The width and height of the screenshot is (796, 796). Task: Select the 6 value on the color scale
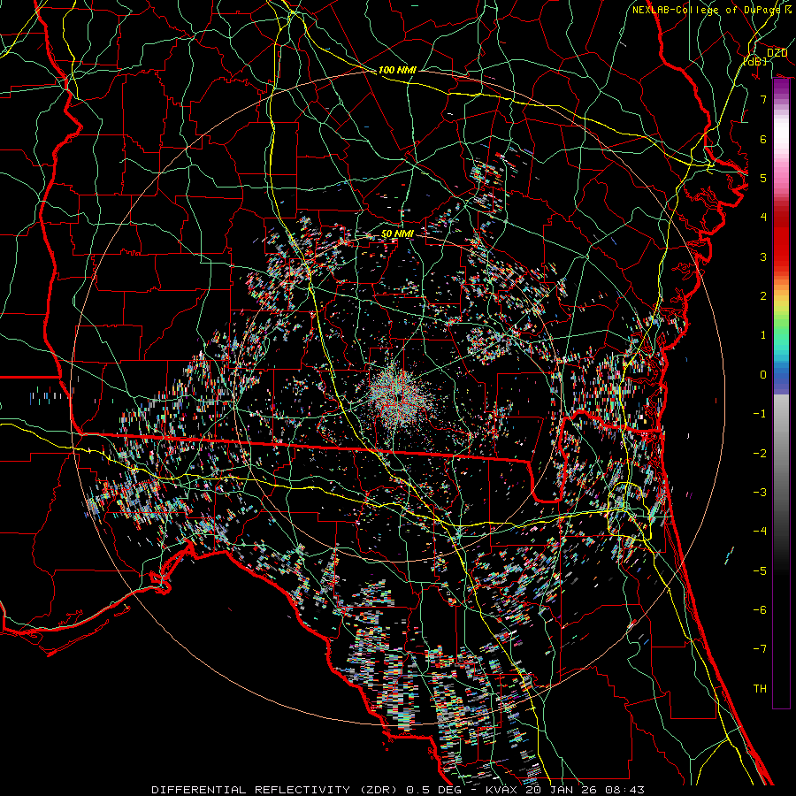763,139
